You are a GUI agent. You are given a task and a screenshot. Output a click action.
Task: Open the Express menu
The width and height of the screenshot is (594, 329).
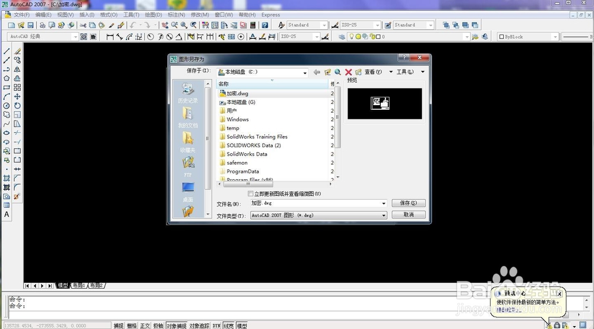pyautogui.click(x=270, y=15)
